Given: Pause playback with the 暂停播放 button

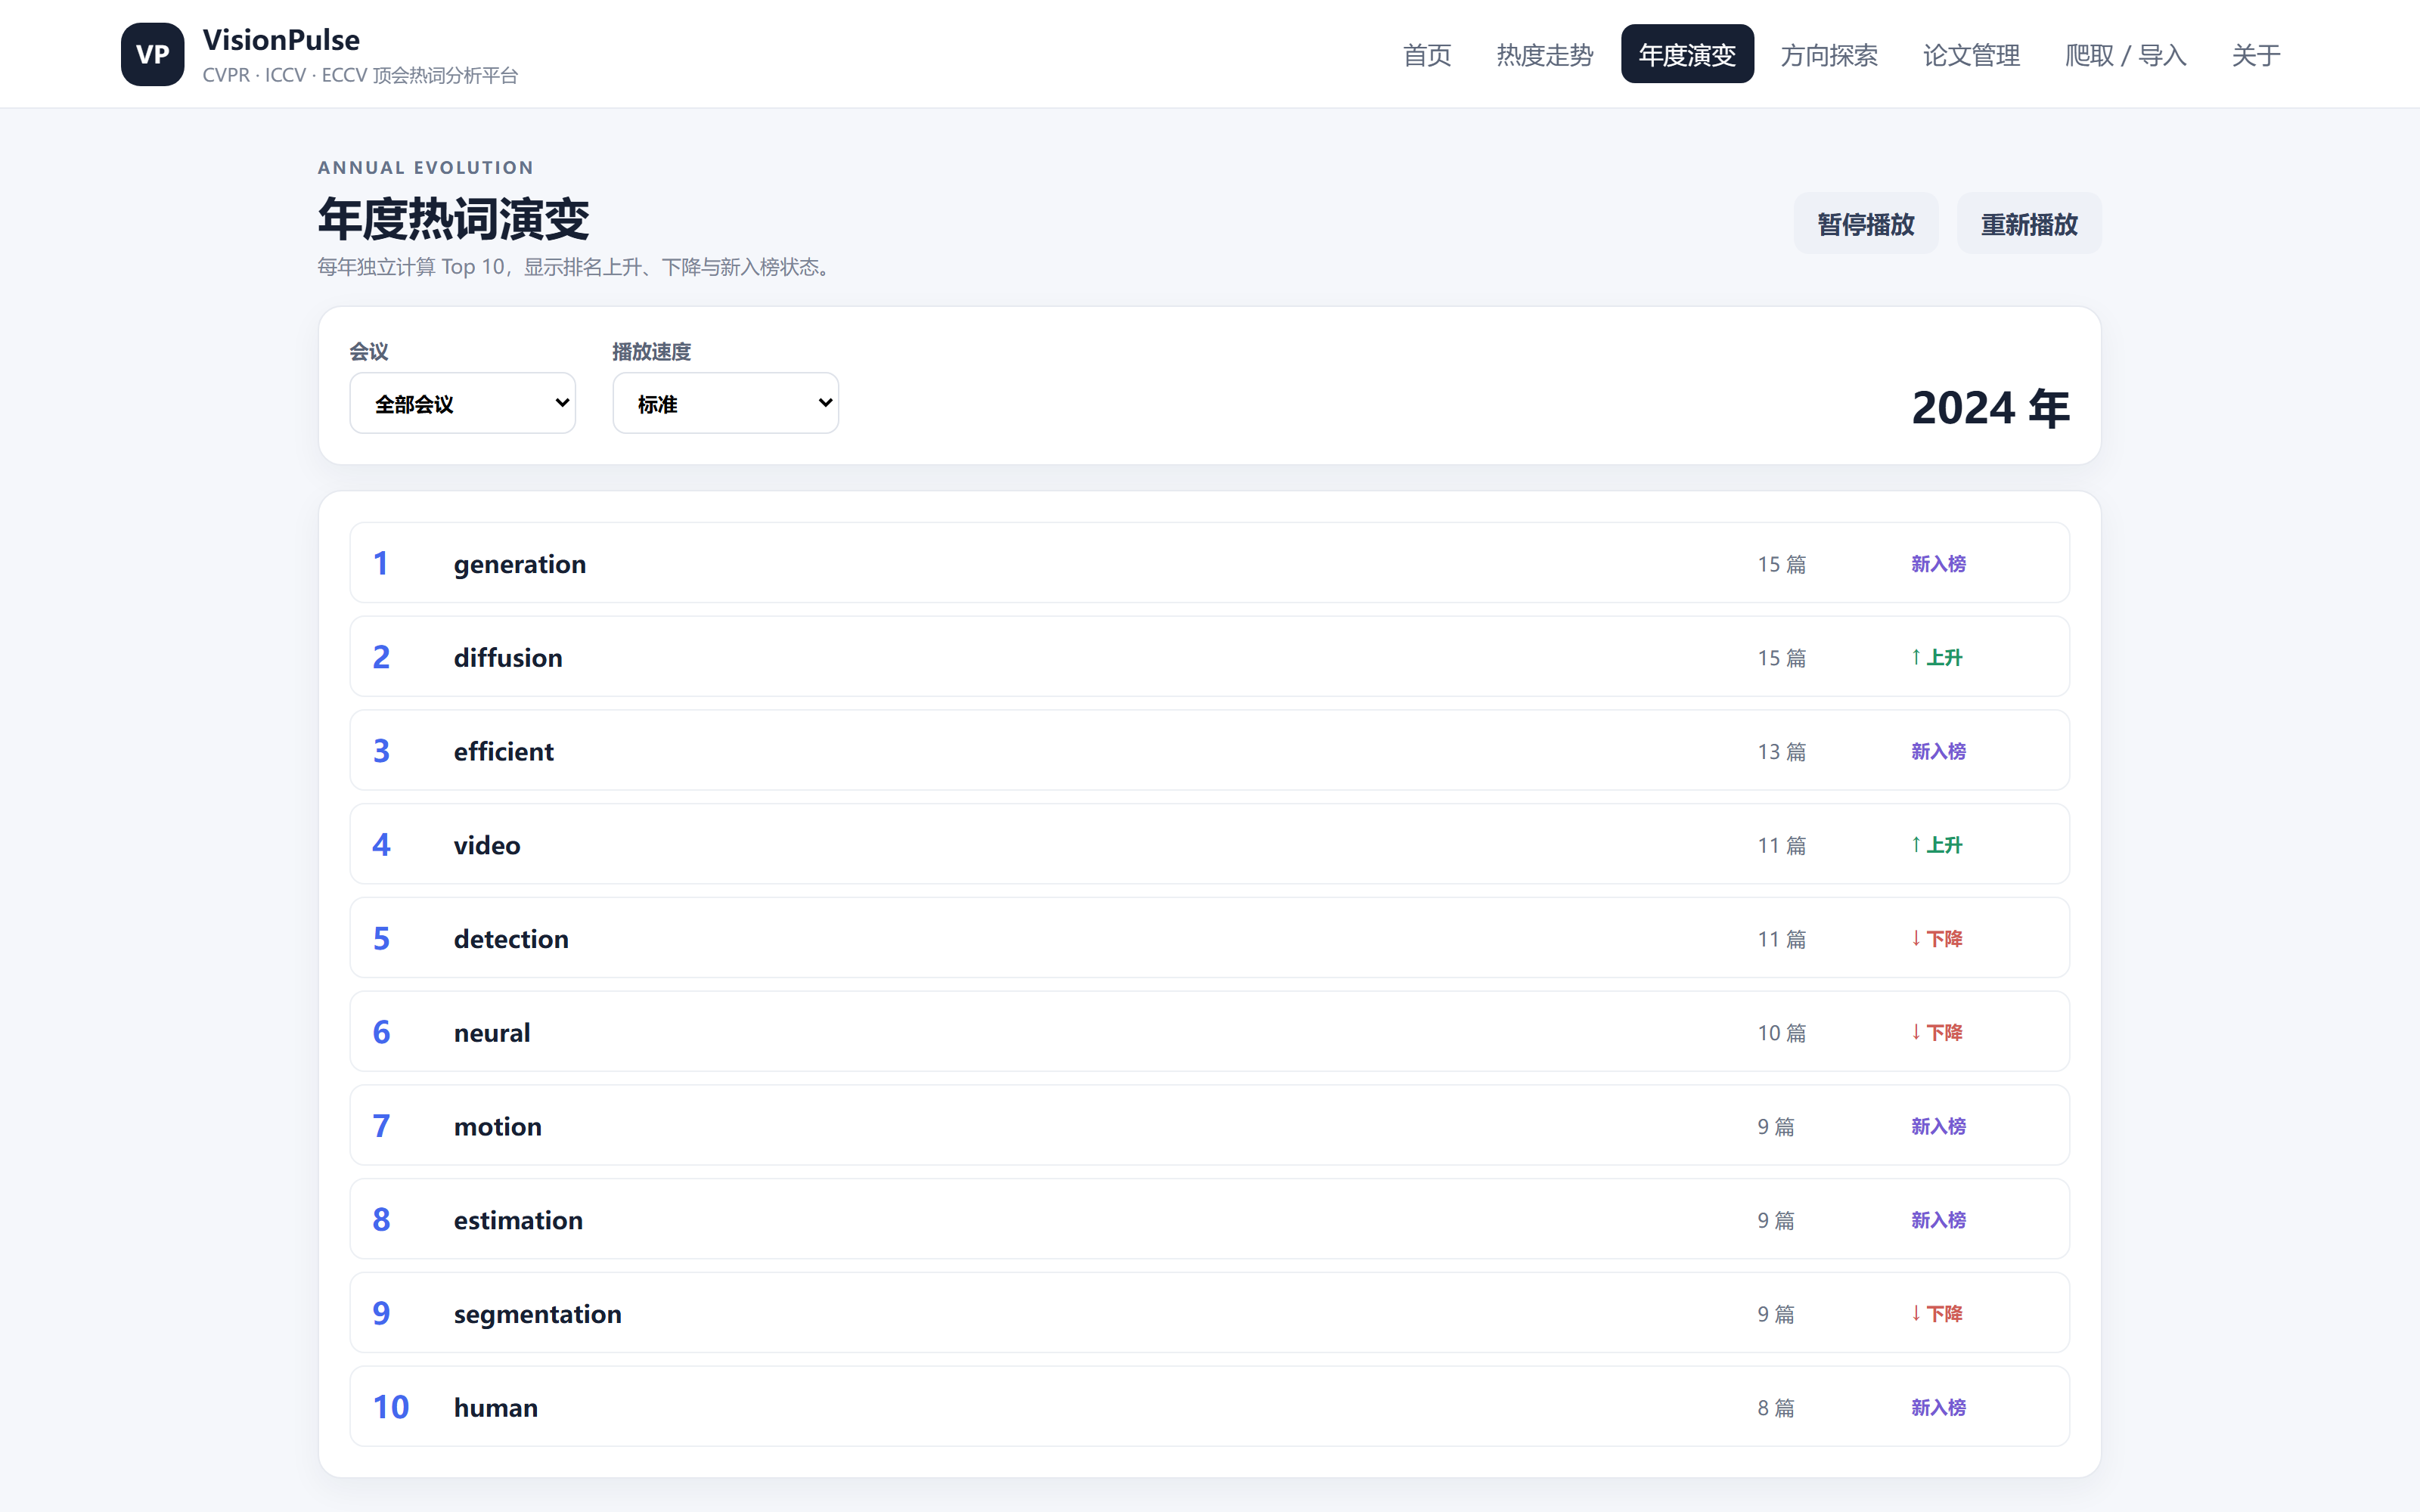Looking at the screenshot, I should pyautogui.click(x=1865, y=223).
